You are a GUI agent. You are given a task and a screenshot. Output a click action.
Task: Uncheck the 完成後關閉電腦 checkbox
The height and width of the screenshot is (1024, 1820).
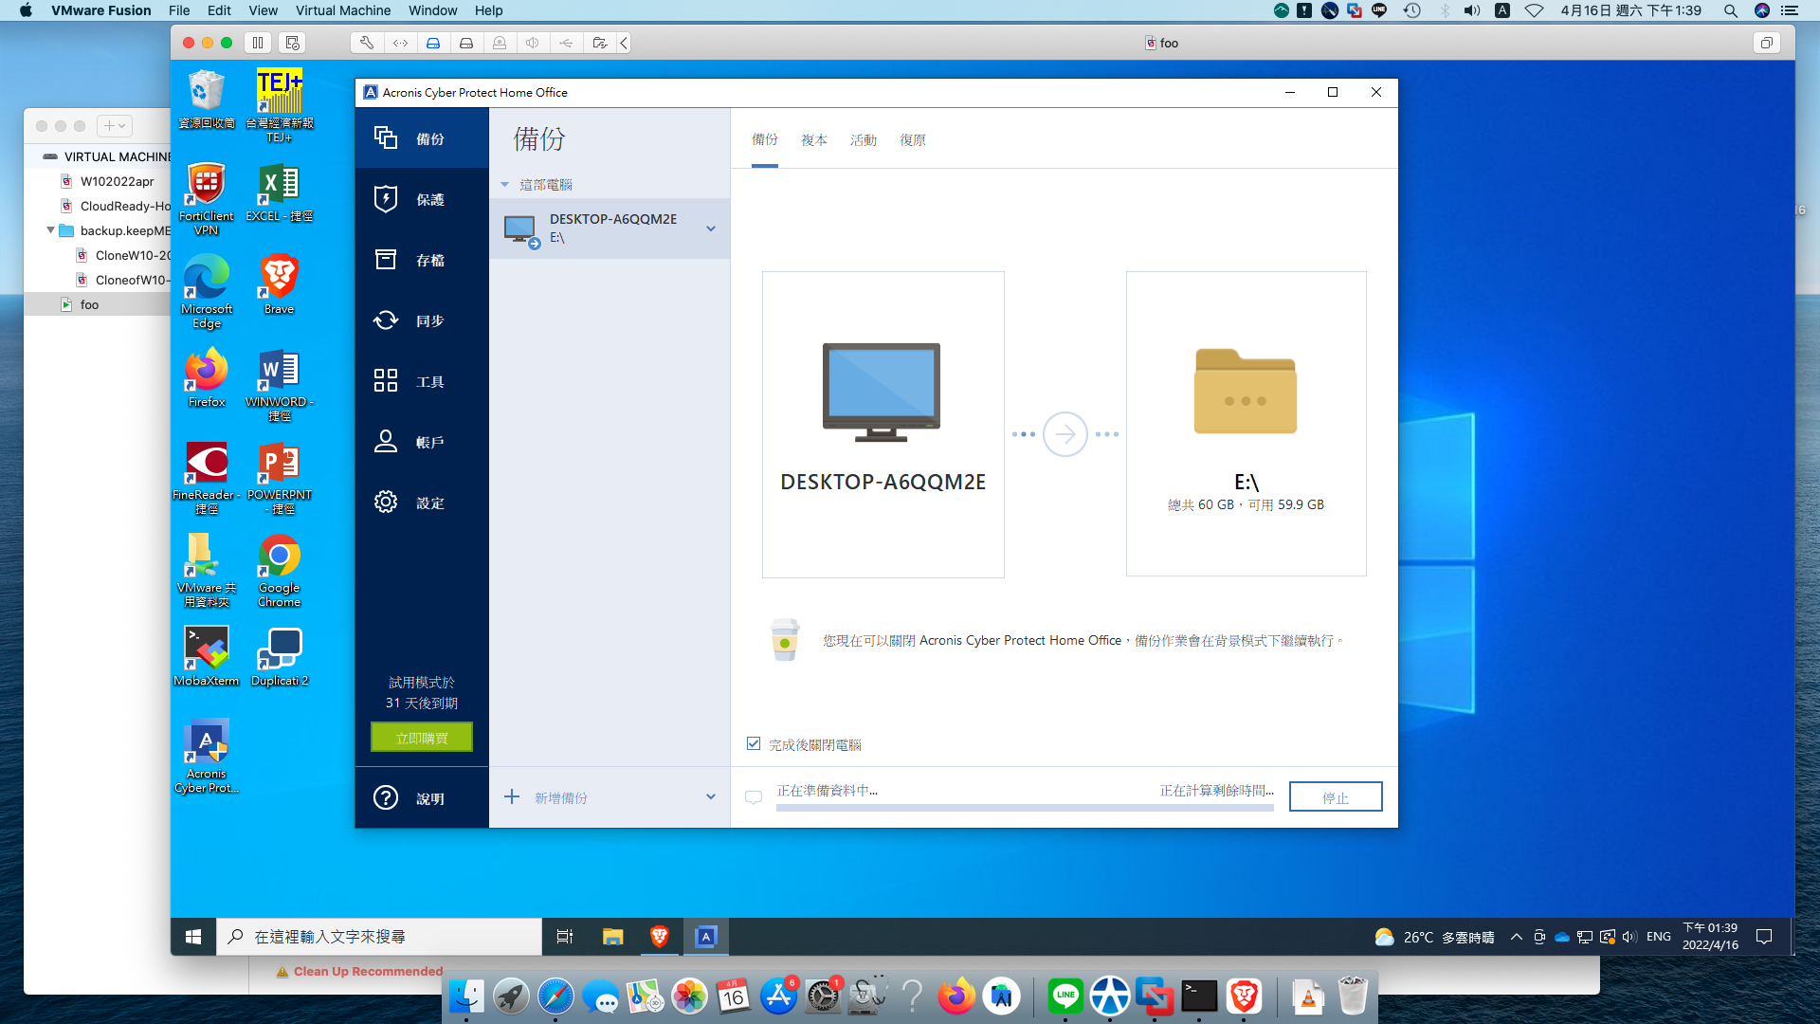pyautogui.click(x=754, y=744)
